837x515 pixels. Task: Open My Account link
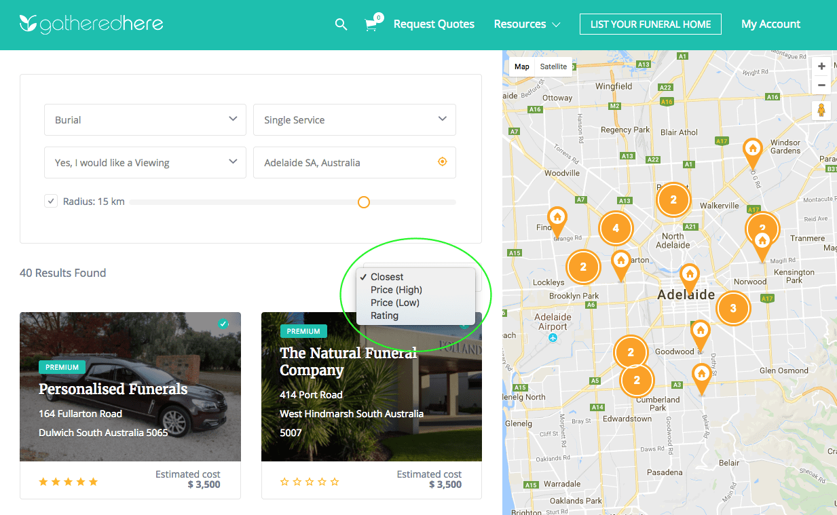(770, 24)
